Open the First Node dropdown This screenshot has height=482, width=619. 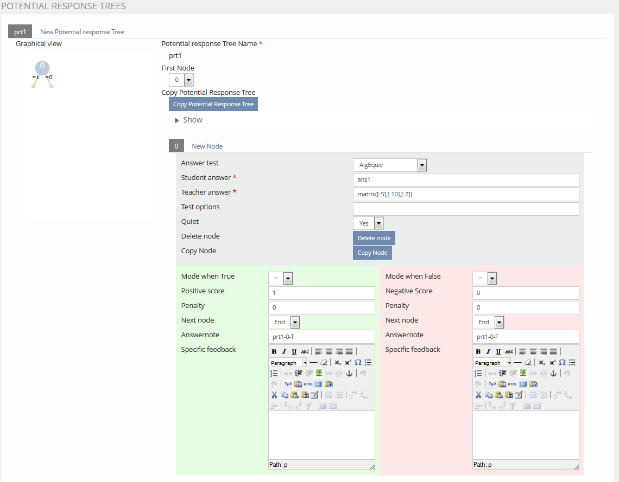tap(181, 80)
